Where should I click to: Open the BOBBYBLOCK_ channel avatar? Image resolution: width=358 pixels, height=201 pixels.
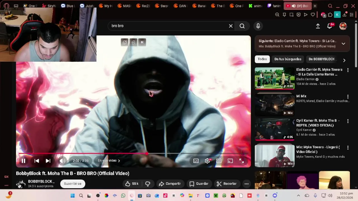point(21,184)
